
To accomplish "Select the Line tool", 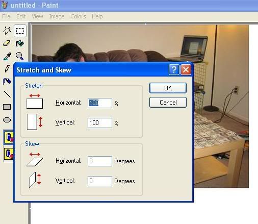I will pos(7,94).
